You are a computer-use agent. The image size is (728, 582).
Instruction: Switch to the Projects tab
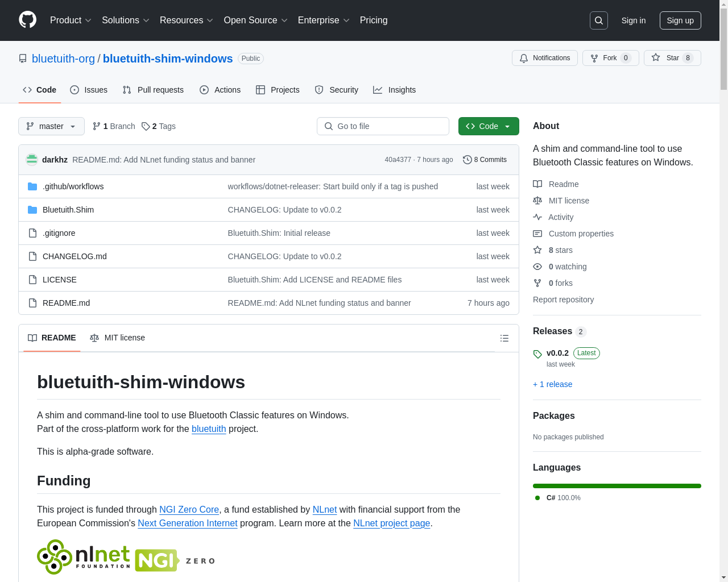pos(278,90)
